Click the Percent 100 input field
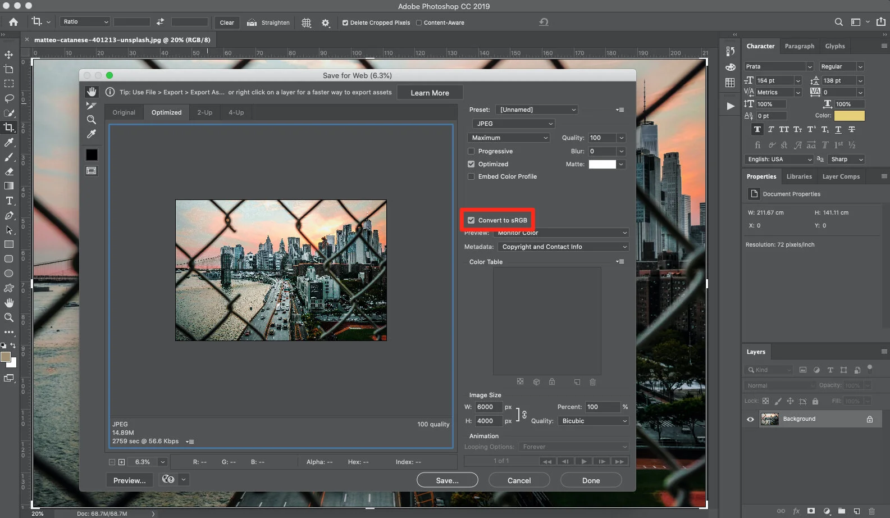890x518 pixels. [603, 407]
